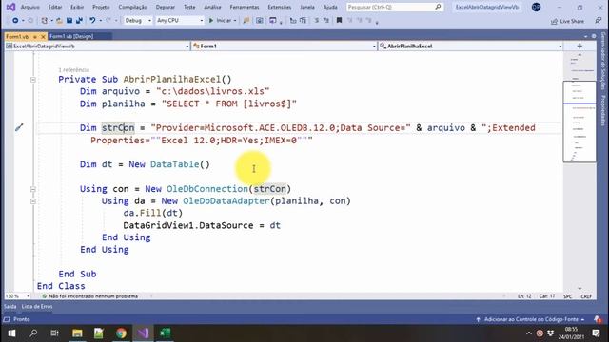Viewport: 609px width, 342px height.
Task: Open the Editar menu
Action: [x=55, y=7]
